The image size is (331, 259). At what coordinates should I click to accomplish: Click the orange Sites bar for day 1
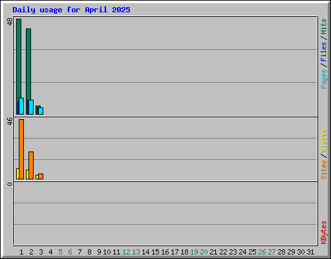pyautogui.click(x=21, y=149)
